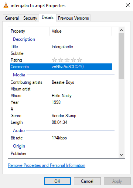The height and width of the screenshot is (188, 133).
Task: Collapse the Audio group header
Action: click(x=19, y=131)
